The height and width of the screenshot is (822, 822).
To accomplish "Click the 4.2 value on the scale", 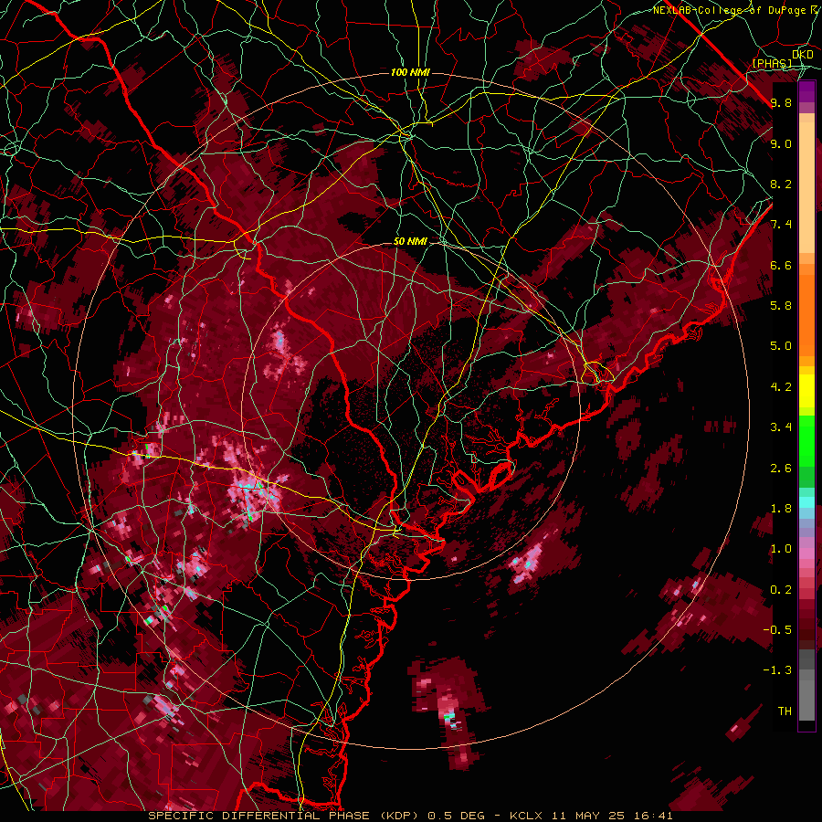I will (x=781, y=387).
